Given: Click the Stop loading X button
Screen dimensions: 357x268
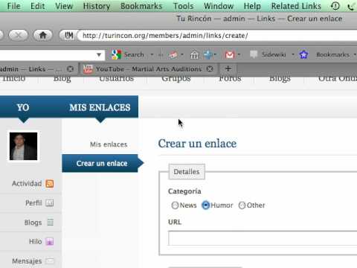Looking at the screenshot, I should 18,36.
